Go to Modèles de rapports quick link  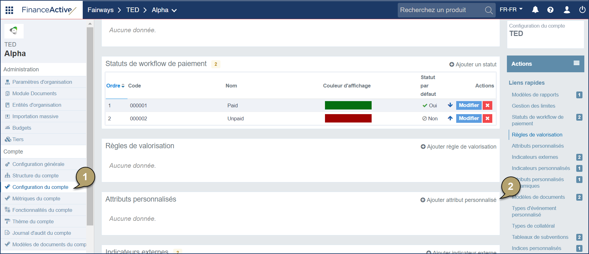click(x=535, y=95)
